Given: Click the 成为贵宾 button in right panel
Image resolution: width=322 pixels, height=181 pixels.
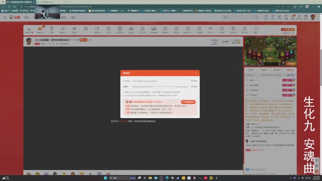Looking at the screenshot, I should [290, 75].
